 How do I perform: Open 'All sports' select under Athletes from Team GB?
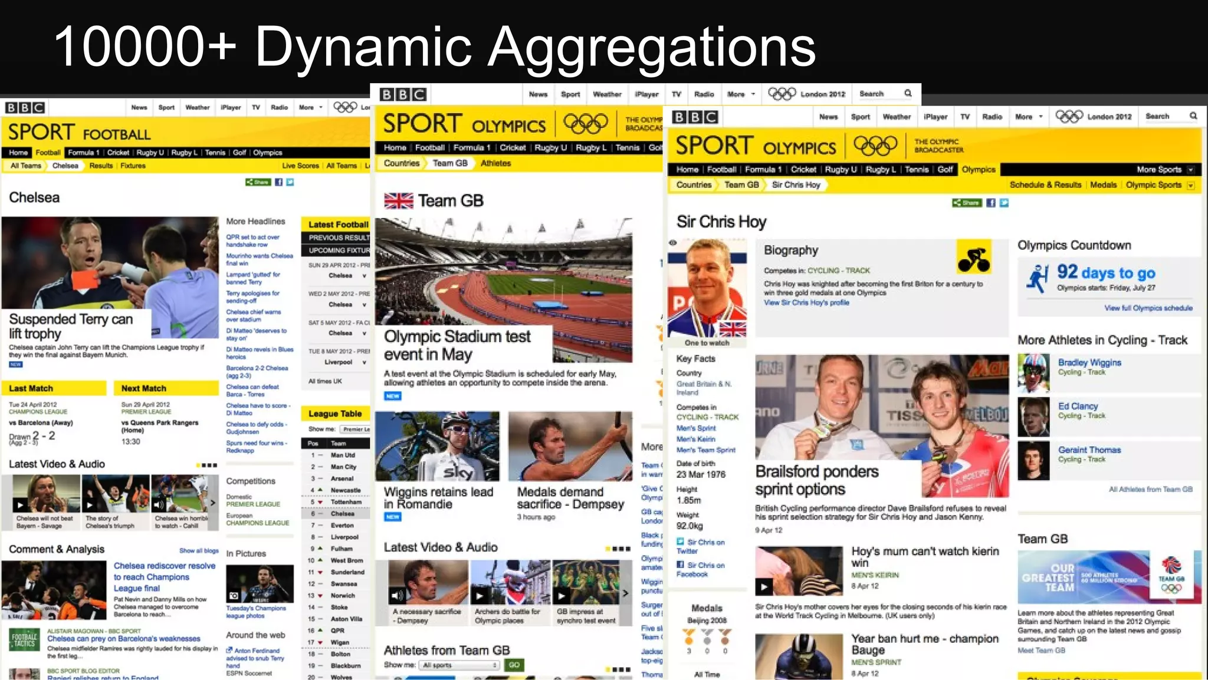coord(459,665)
